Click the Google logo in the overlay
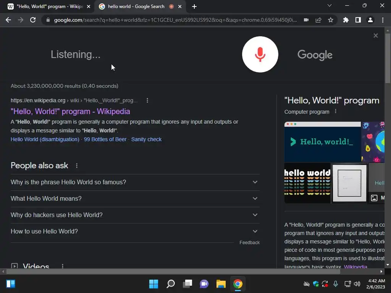 coord(315,55)
